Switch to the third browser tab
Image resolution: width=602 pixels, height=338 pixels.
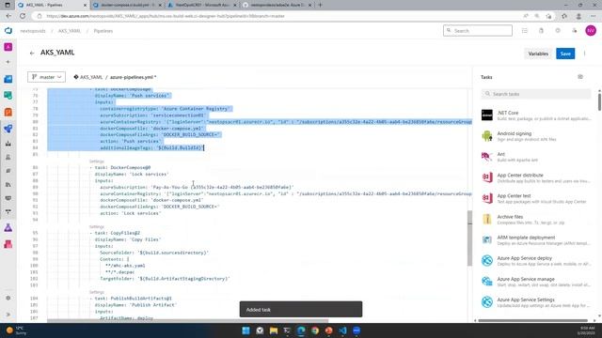point(202,5)
